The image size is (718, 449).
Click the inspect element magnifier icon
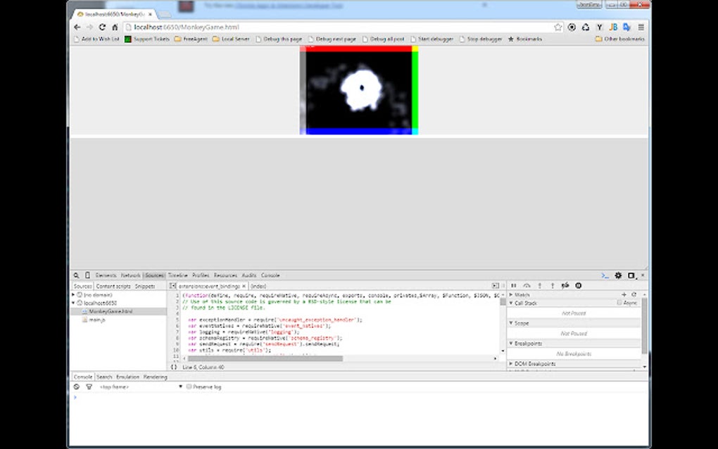pos(75,275)
